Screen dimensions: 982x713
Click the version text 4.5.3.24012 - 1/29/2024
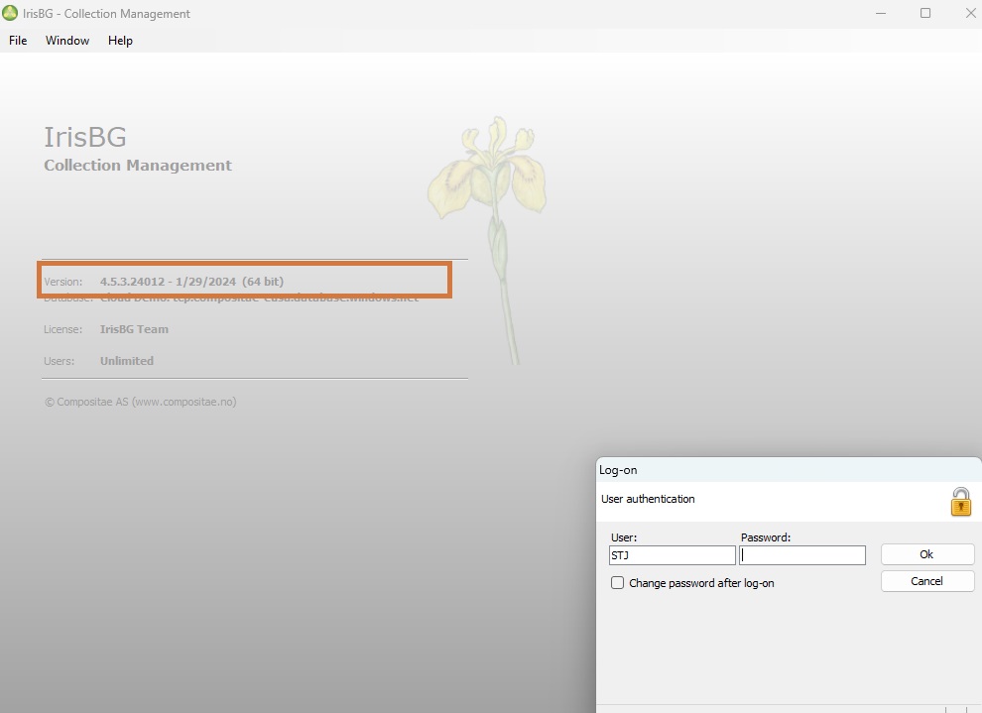168,282
